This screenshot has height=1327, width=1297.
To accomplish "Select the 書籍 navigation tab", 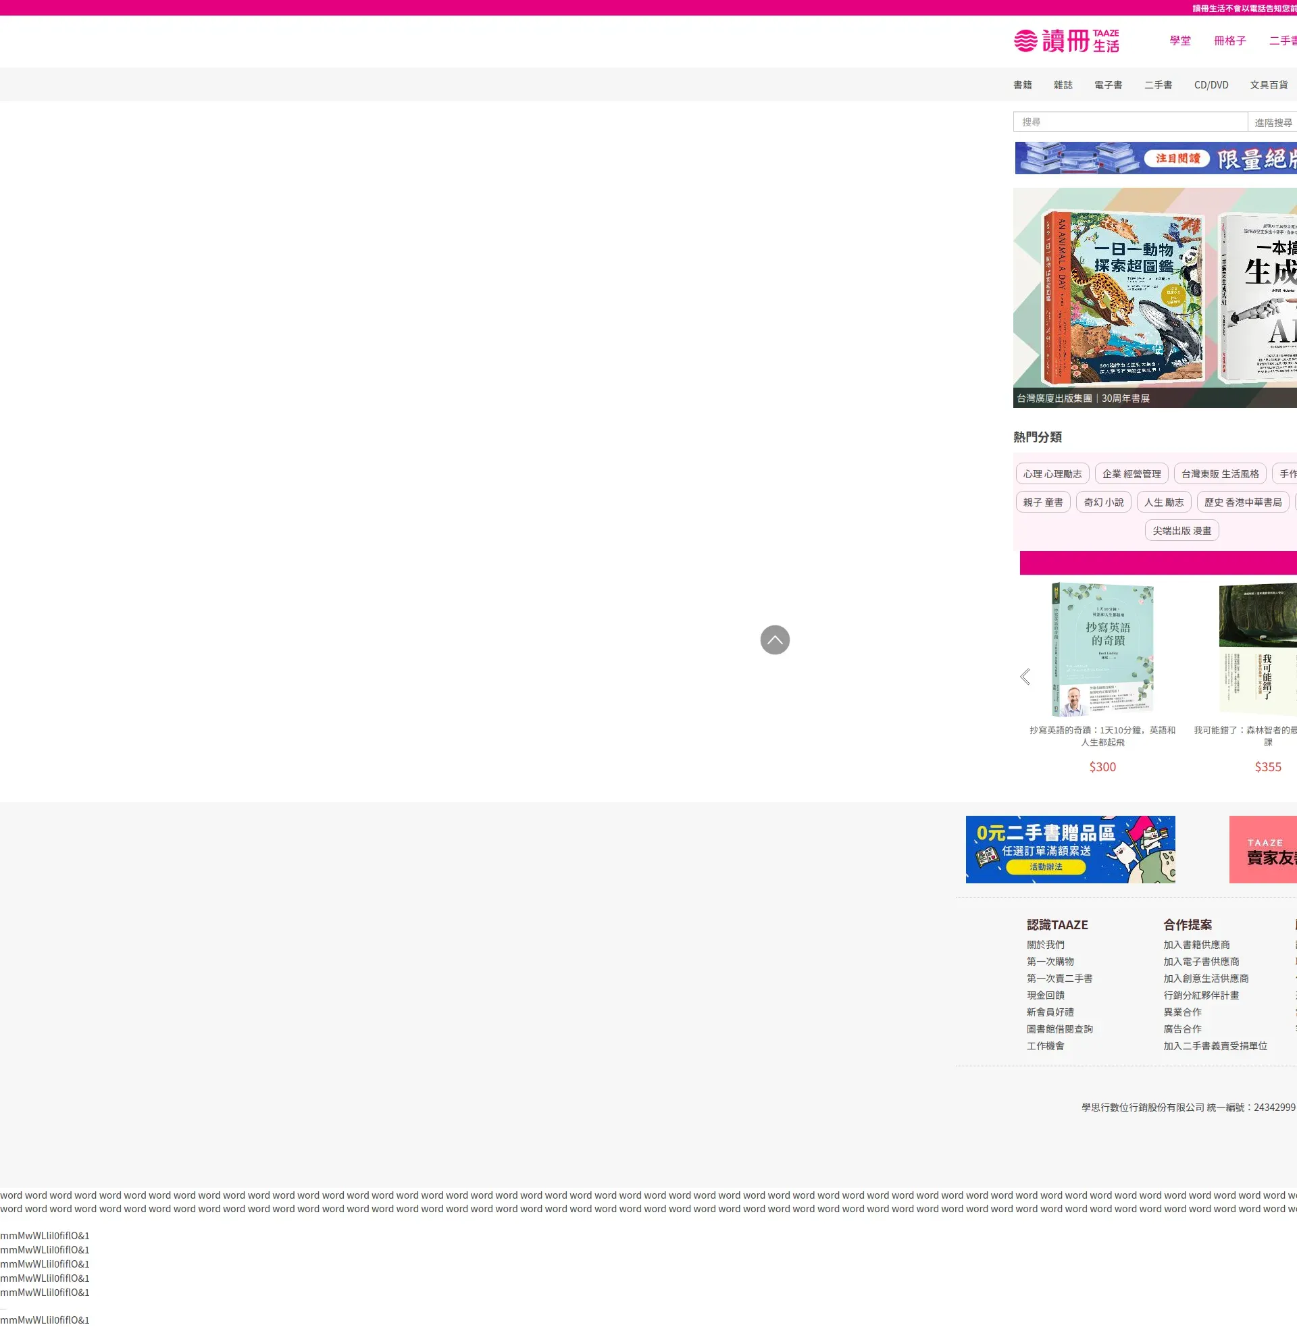I will click(1023, 85).
